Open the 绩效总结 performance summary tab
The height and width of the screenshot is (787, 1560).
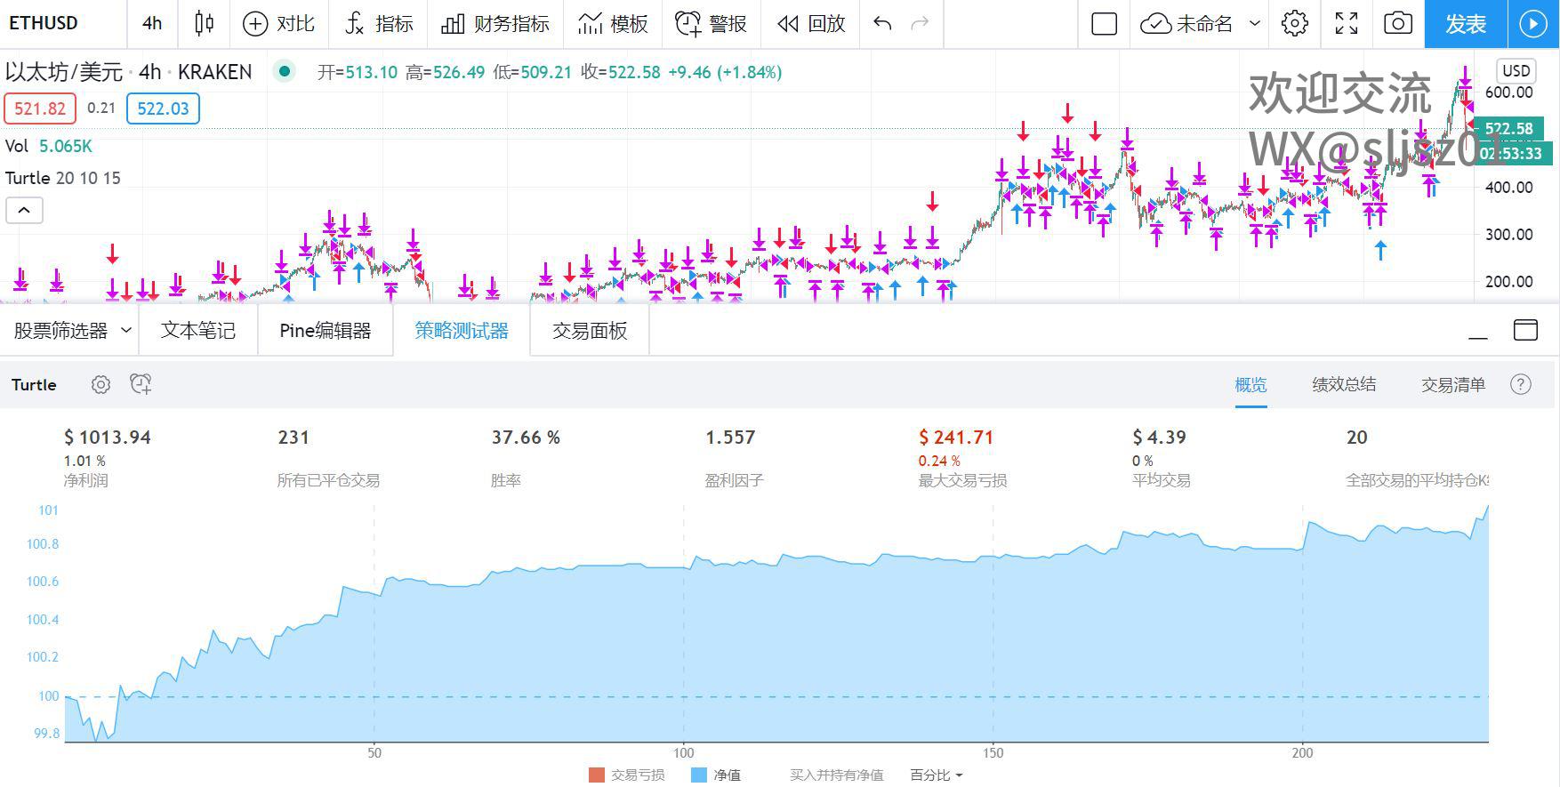(x=1344, y=384)
